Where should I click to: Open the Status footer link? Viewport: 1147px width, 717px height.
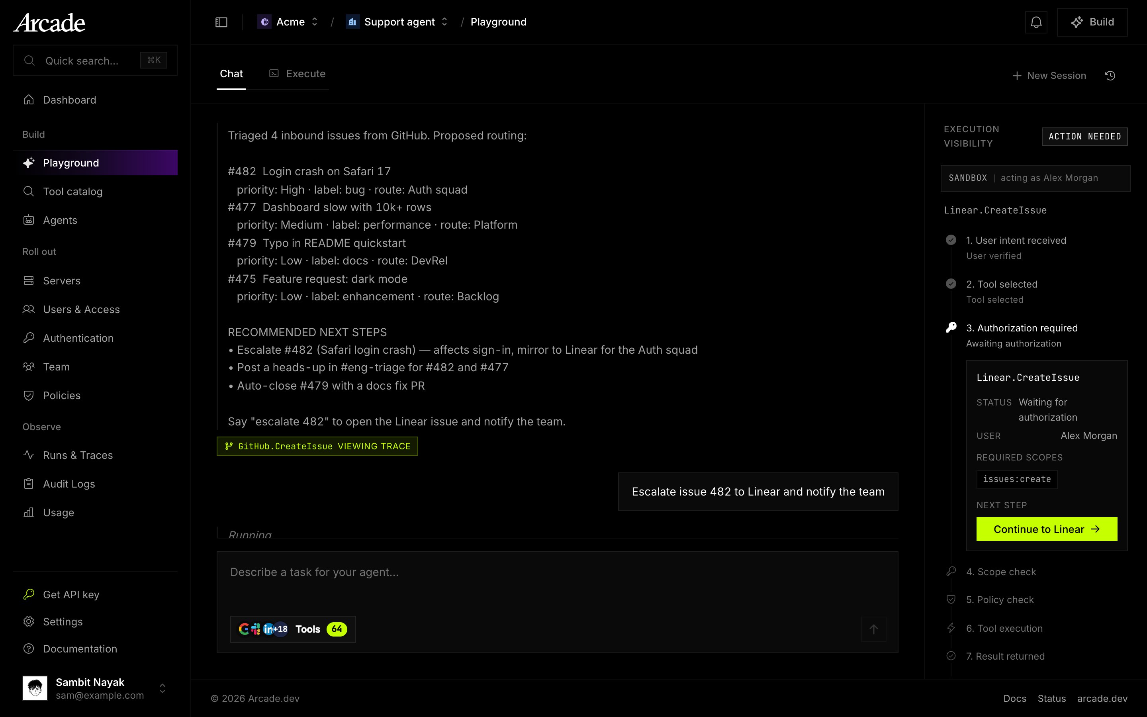[x=1051, y=699]
